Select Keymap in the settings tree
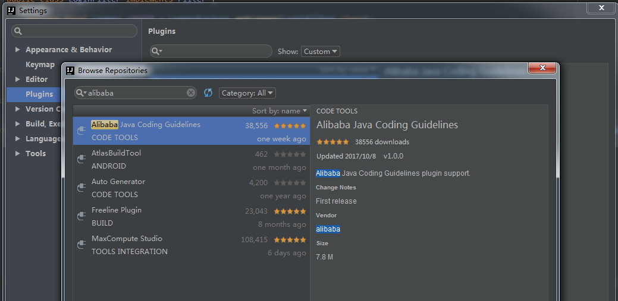The width and height of the screenshot is (618, 301). (40, 65)
